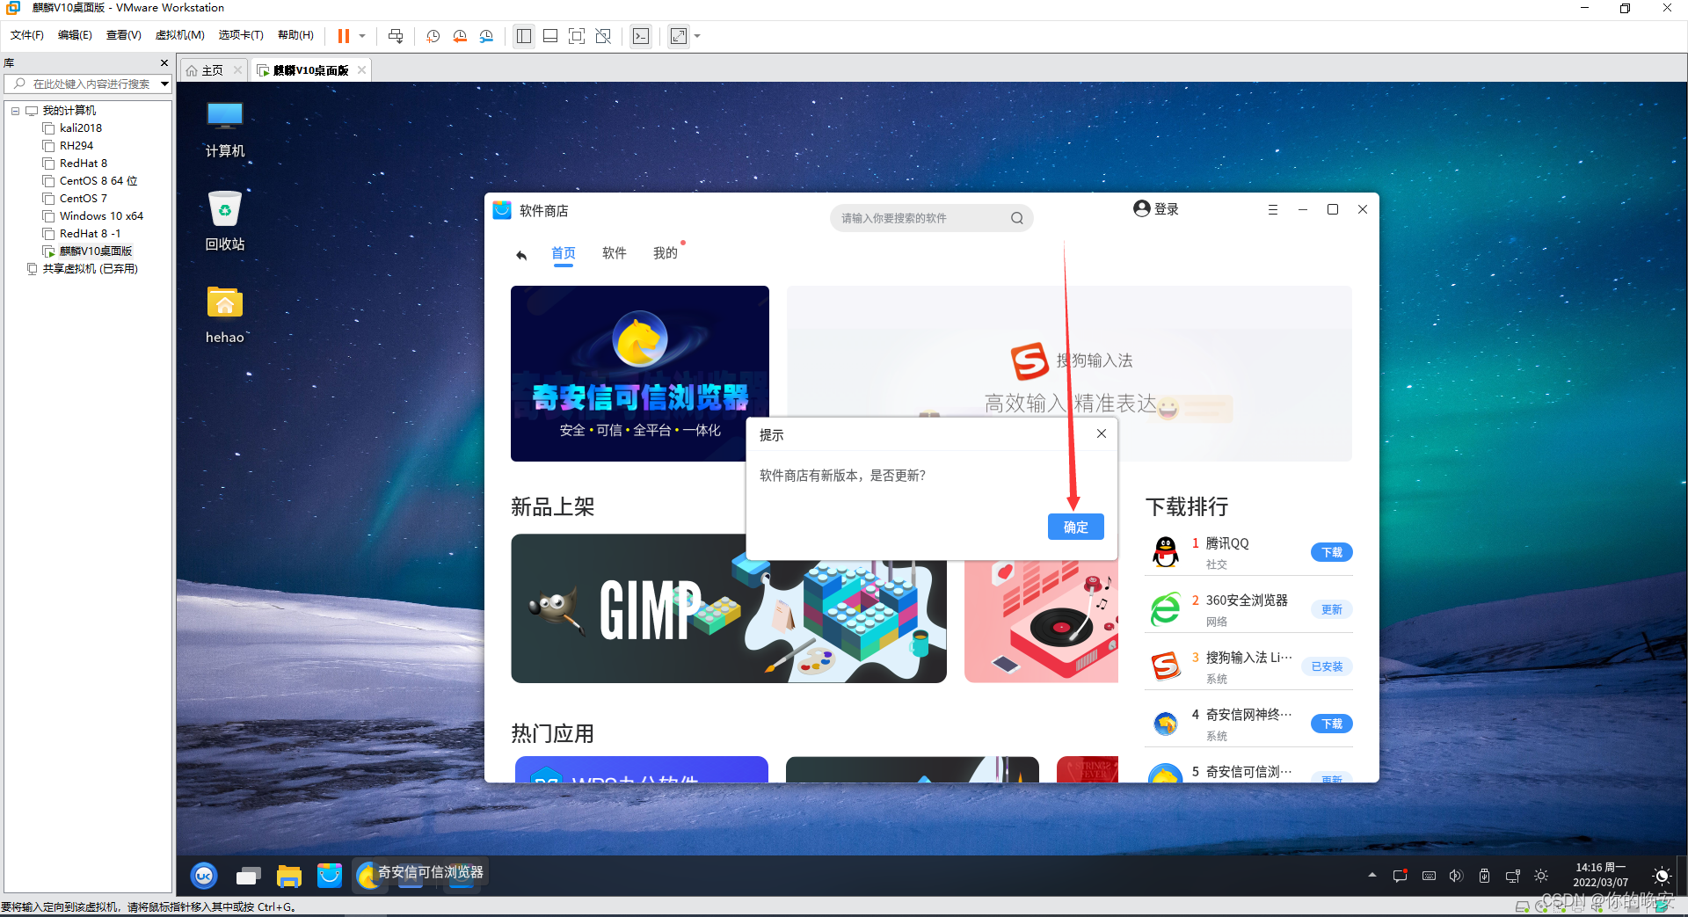Open the 选项卡(T) menu
The height and width of the screenshot is (917, 1688).
point(241,35)
